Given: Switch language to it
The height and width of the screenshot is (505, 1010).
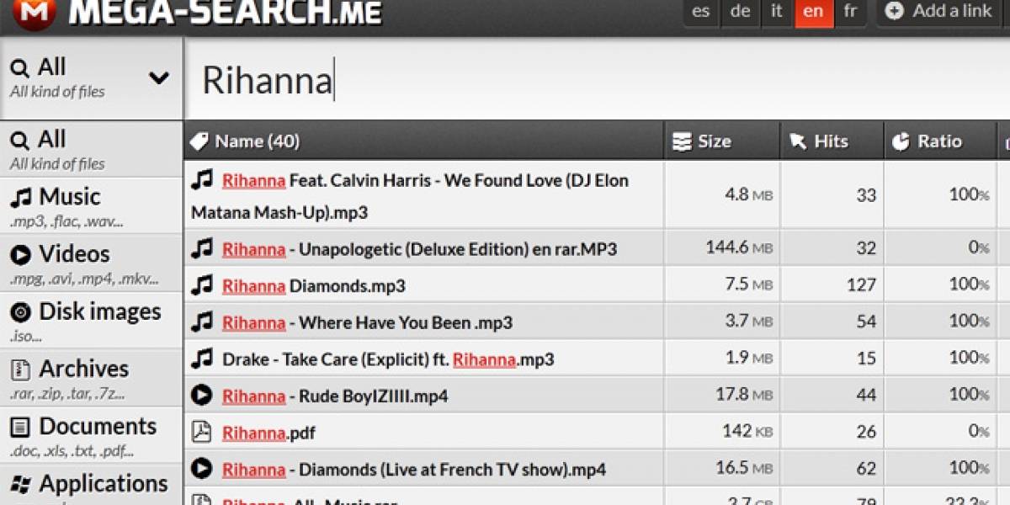Looking at the screenshot, I should tap(776, 12).
